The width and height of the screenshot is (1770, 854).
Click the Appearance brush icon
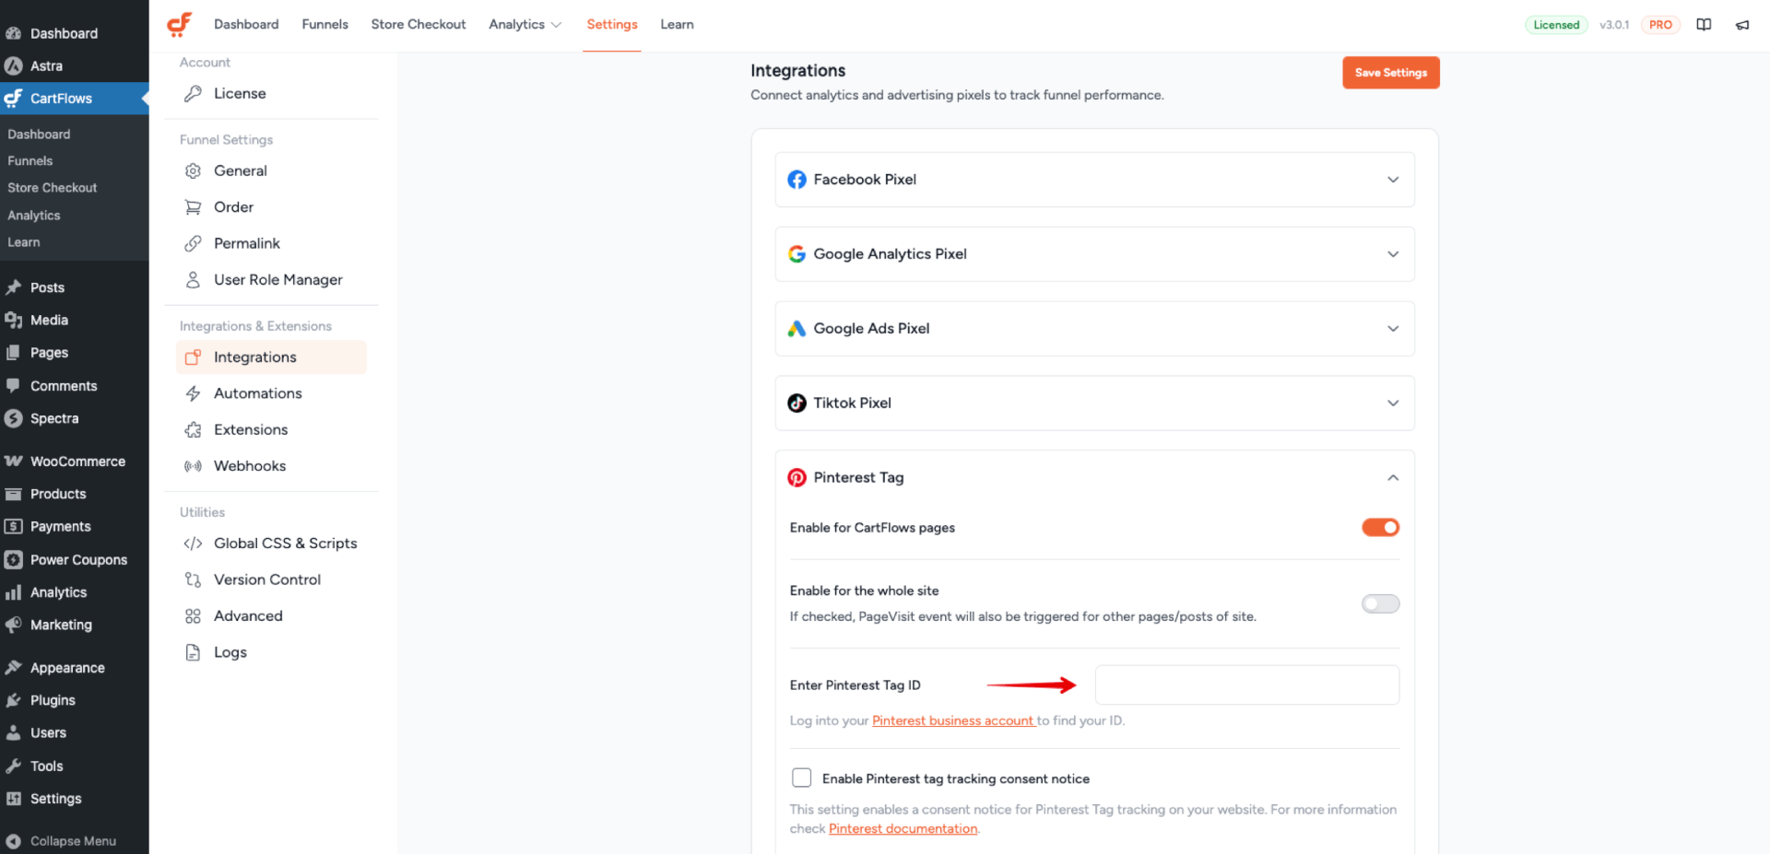tap(14, 668)
